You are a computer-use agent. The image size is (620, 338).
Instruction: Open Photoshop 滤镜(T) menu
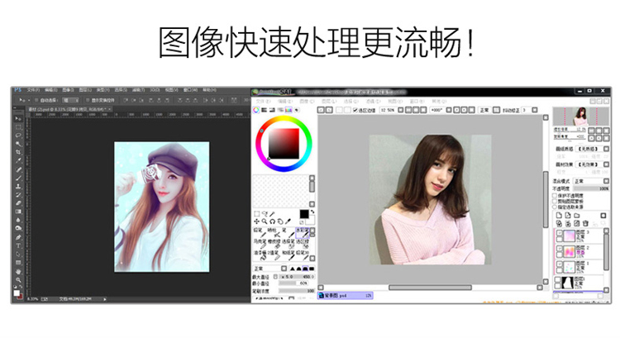tap(138, 90)
